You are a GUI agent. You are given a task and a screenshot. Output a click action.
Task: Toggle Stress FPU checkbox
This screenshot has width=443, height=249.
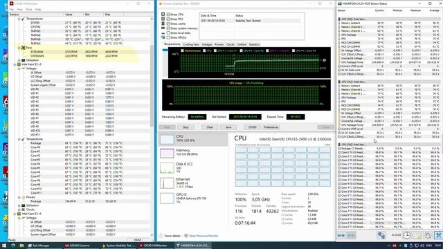168,19
